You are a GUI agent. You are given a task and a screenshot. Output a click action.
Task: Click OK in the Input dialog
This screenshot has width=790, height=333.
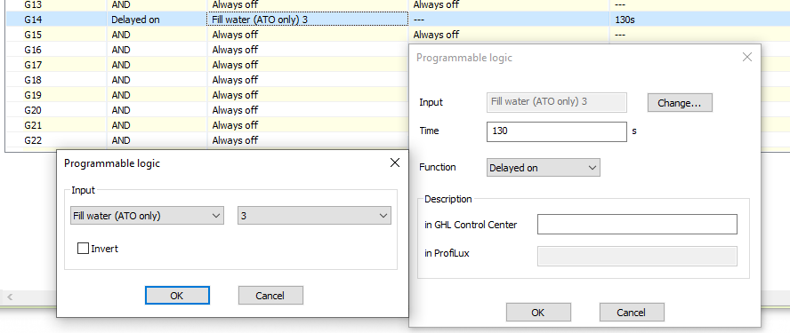click(177, 296)
